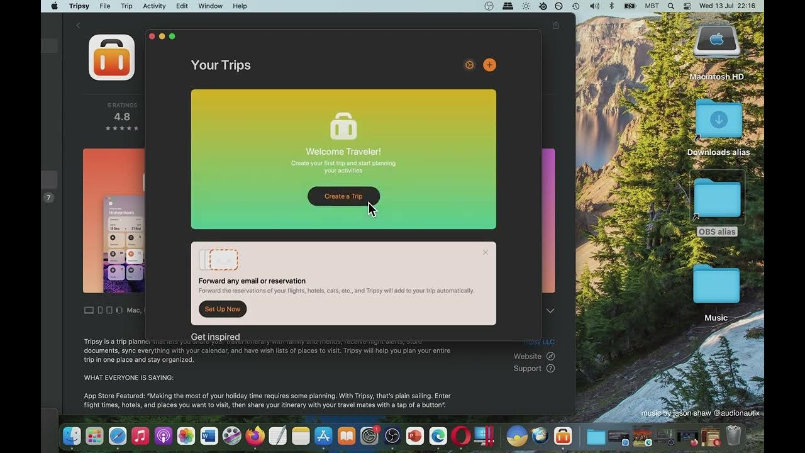Open Opera from the Dock
Viewport: 805px width, 453px height.
(x=461, y=435)
